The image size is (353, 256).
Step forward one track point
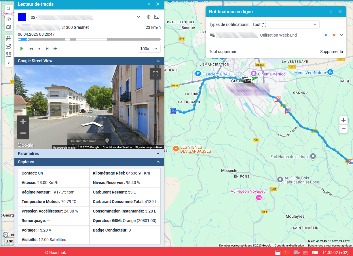[47, 49]
